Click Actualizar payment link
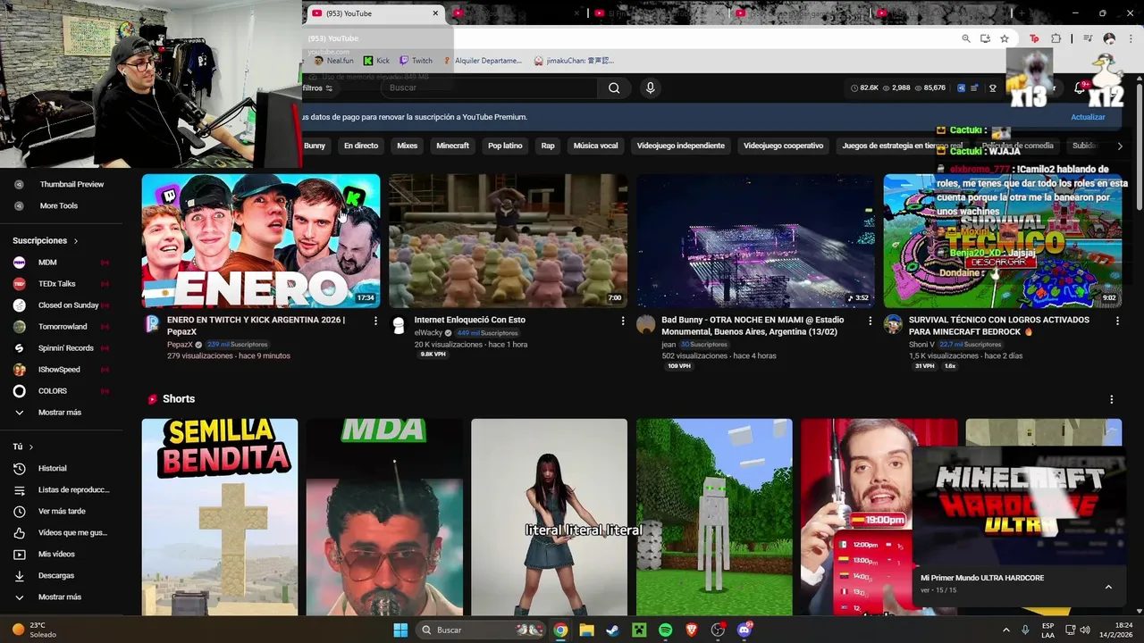Image resolution: width=1144 pixels, height=643 pixels. pyautogui.click(x=1088, y=117)
